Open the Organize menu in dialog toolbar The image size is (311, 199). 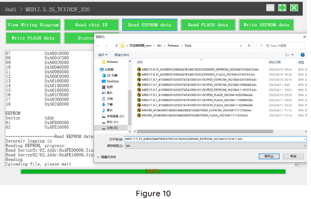103,55
